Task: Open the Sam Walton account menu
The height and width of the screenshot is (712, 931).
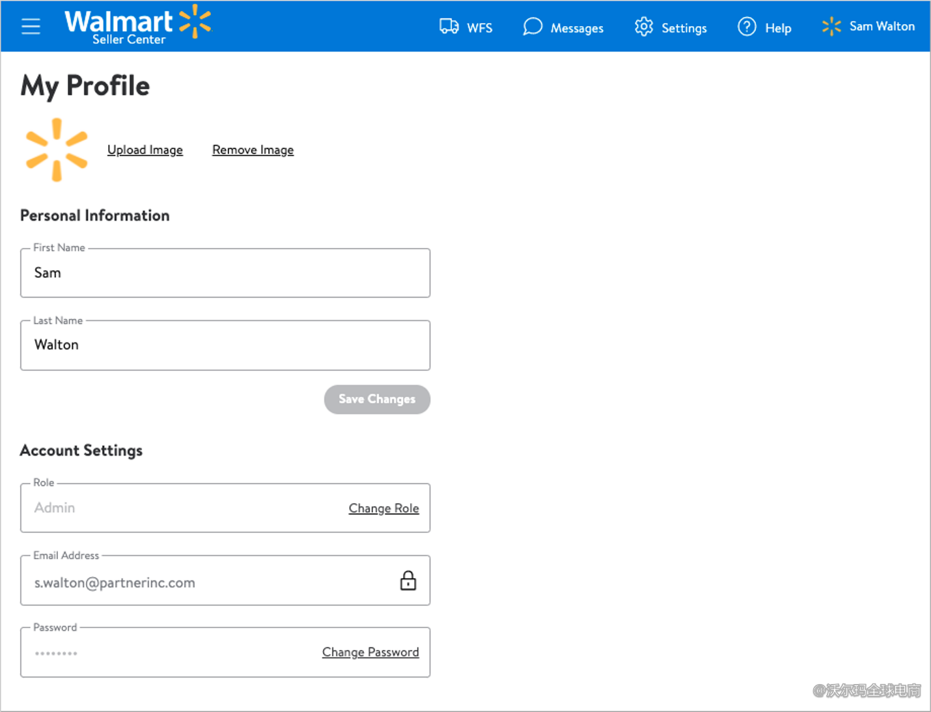Action: click(x=868, y=27)
